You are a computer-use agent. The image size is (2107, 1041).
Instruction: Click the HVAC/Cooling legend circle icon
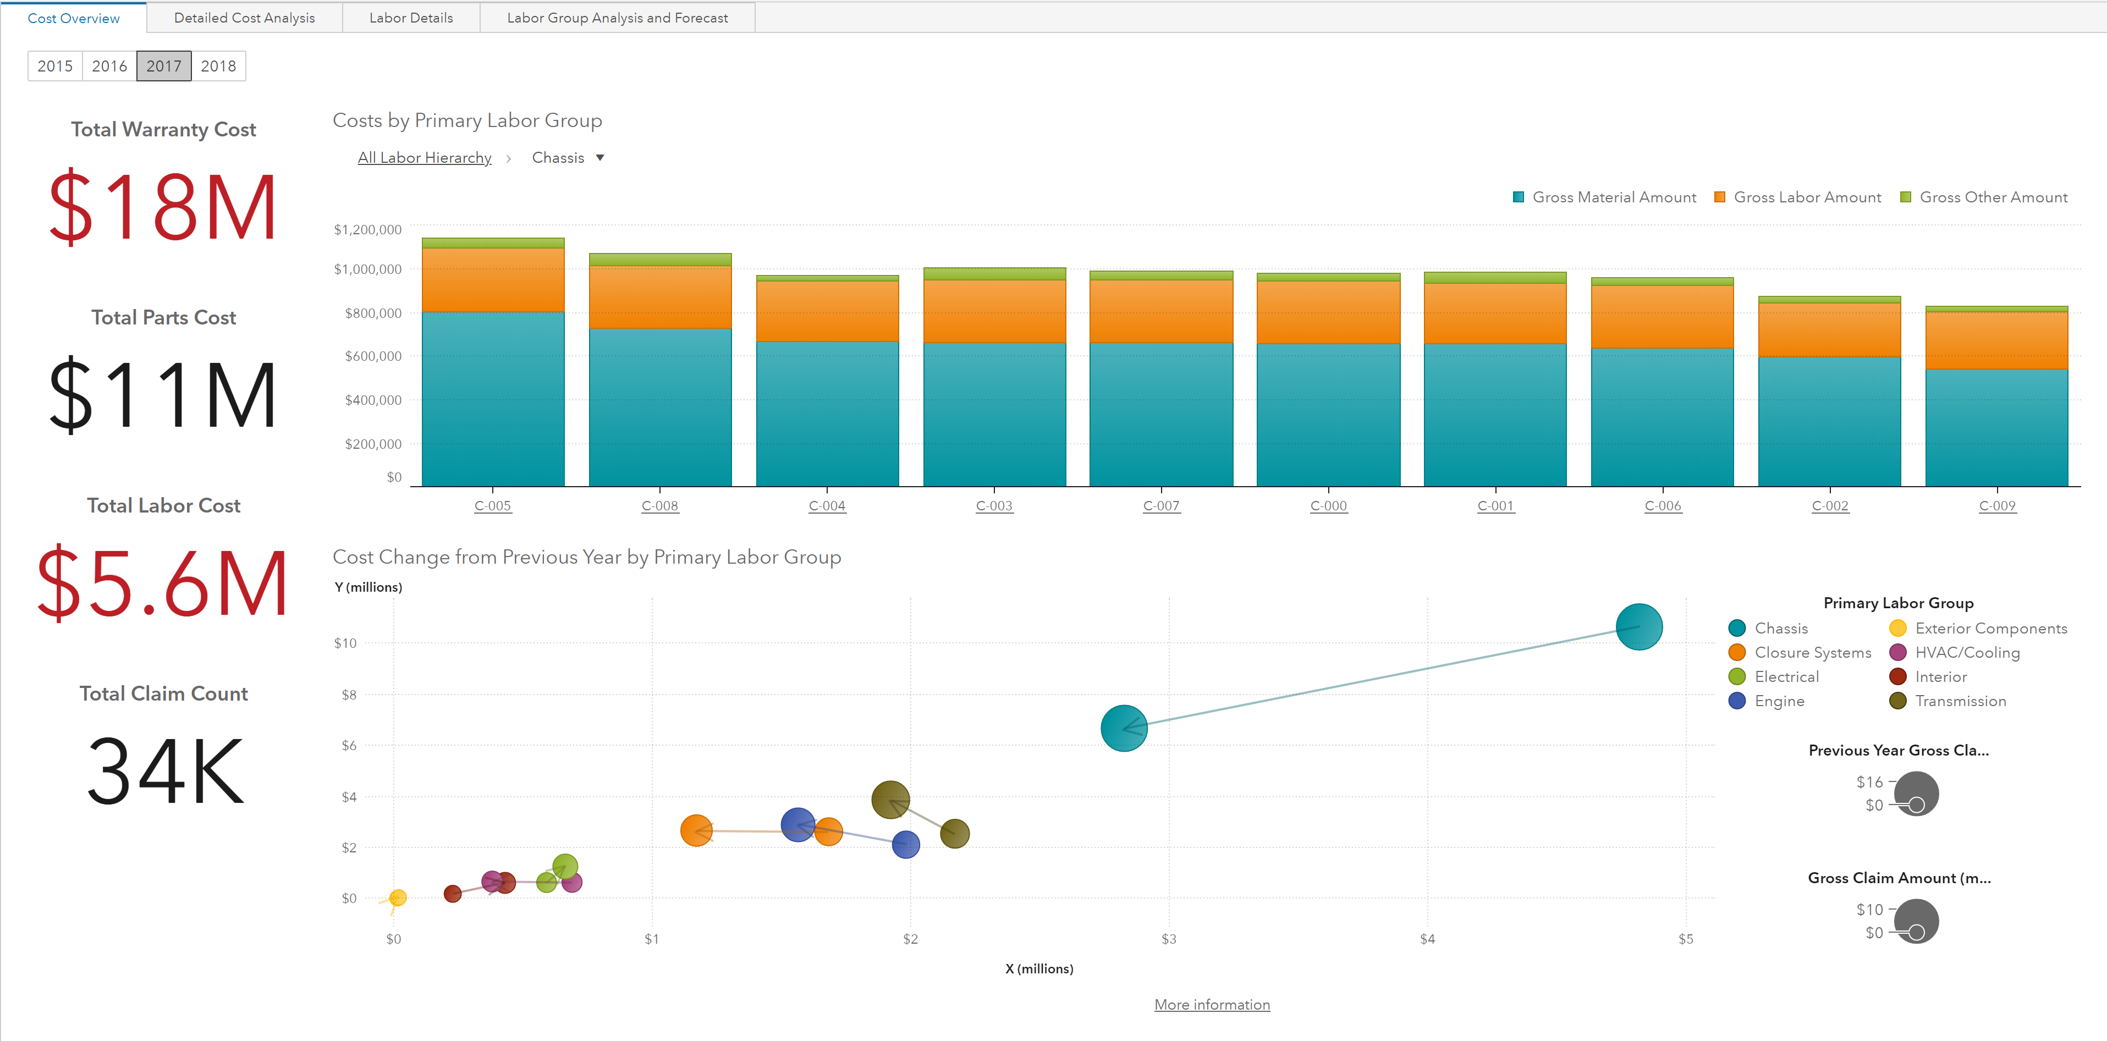click(1899, 653)
